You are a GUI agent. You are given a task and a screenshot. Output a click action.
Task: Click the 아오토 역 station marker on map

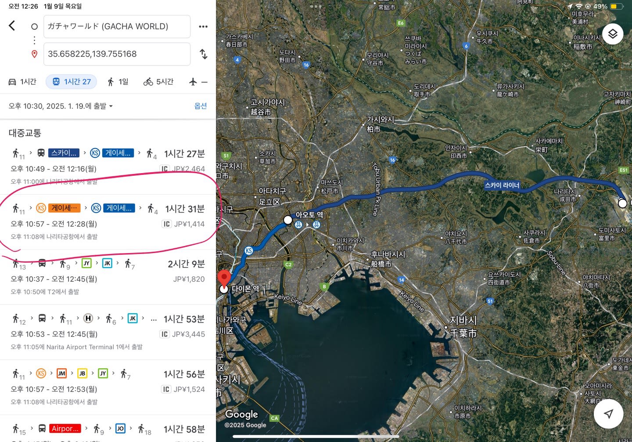288,220
